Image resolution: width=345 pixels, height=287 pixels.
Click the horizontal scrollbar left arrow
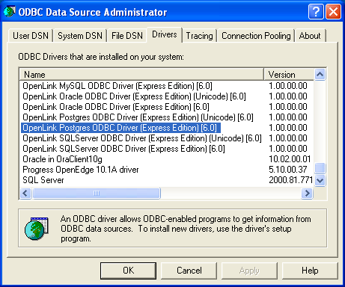click(x=25, y=193)
